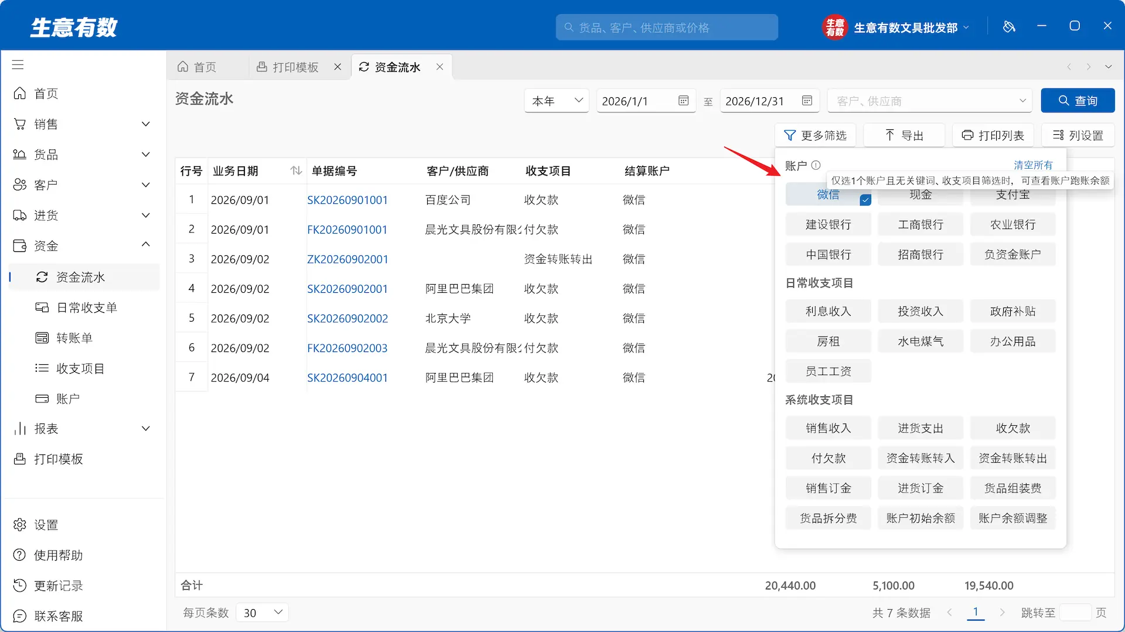1125x632 pixels.
Task: Click the calendar icon of start date 2026/1/1
Action: click(683, 101)
